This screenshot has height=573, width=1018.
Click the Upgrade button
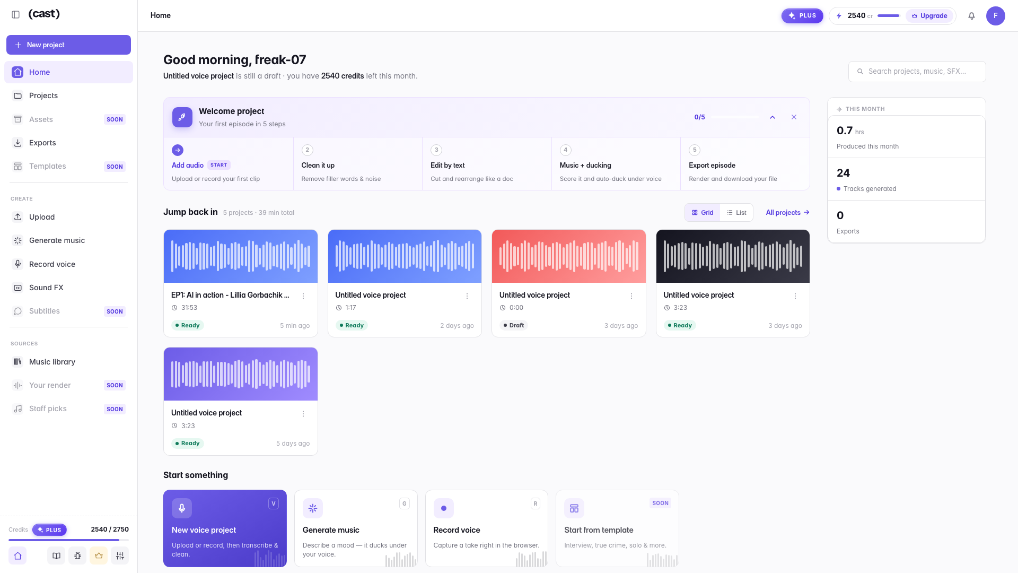[929, 16]
